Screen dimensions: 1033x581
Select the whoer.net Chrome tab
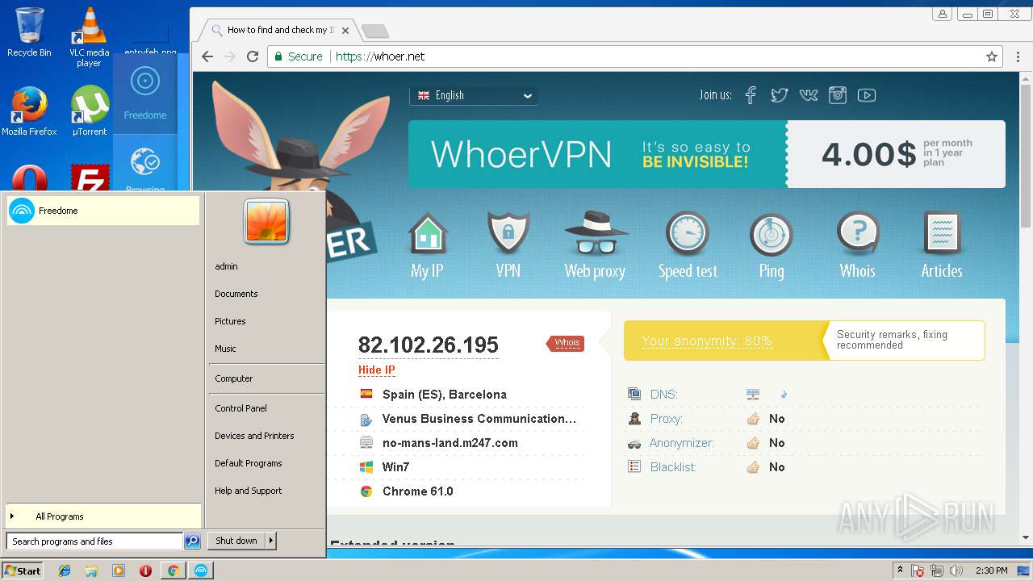coord(278,31)
